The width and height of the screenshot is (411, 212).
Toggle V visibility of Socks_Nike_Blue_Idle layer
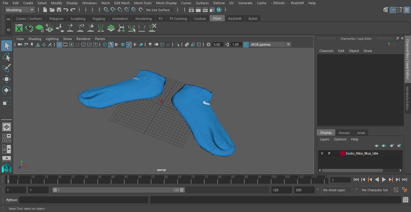(322, 153)
